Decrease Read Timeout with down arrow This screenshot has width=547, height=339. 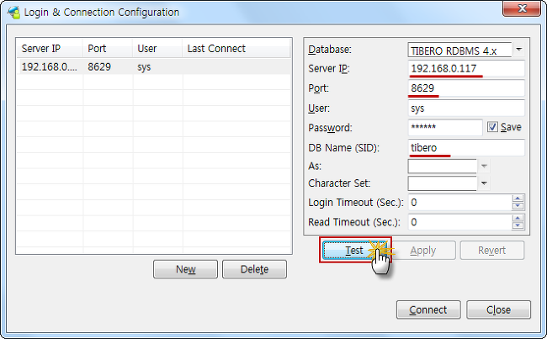(x=518, y=225)
